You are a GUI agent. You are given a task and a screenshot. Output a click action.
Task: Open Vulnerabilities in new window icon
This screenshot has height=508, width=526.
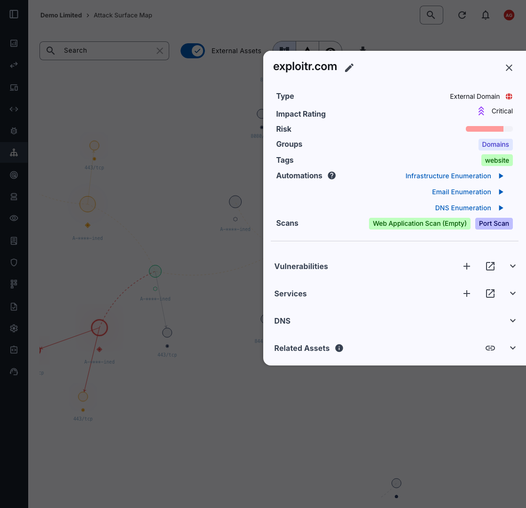pyautogui.click(x=490, y=266)
